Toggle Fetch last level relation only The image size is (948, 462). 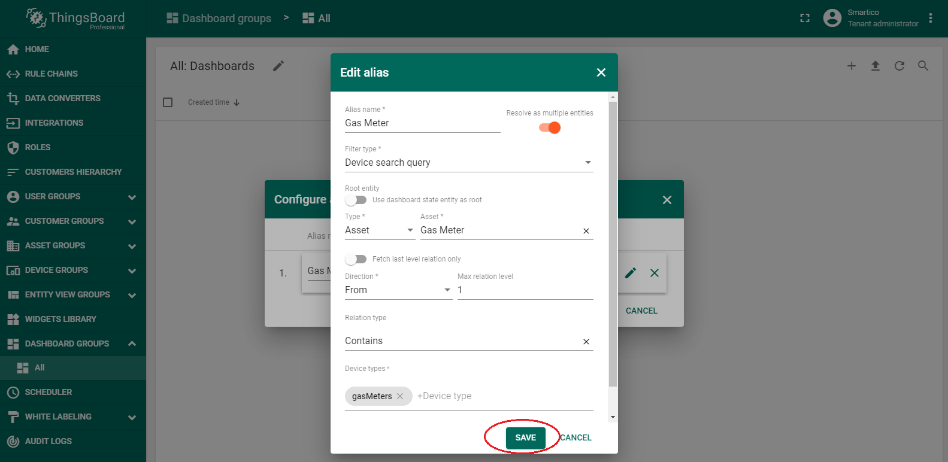point(356,259)
